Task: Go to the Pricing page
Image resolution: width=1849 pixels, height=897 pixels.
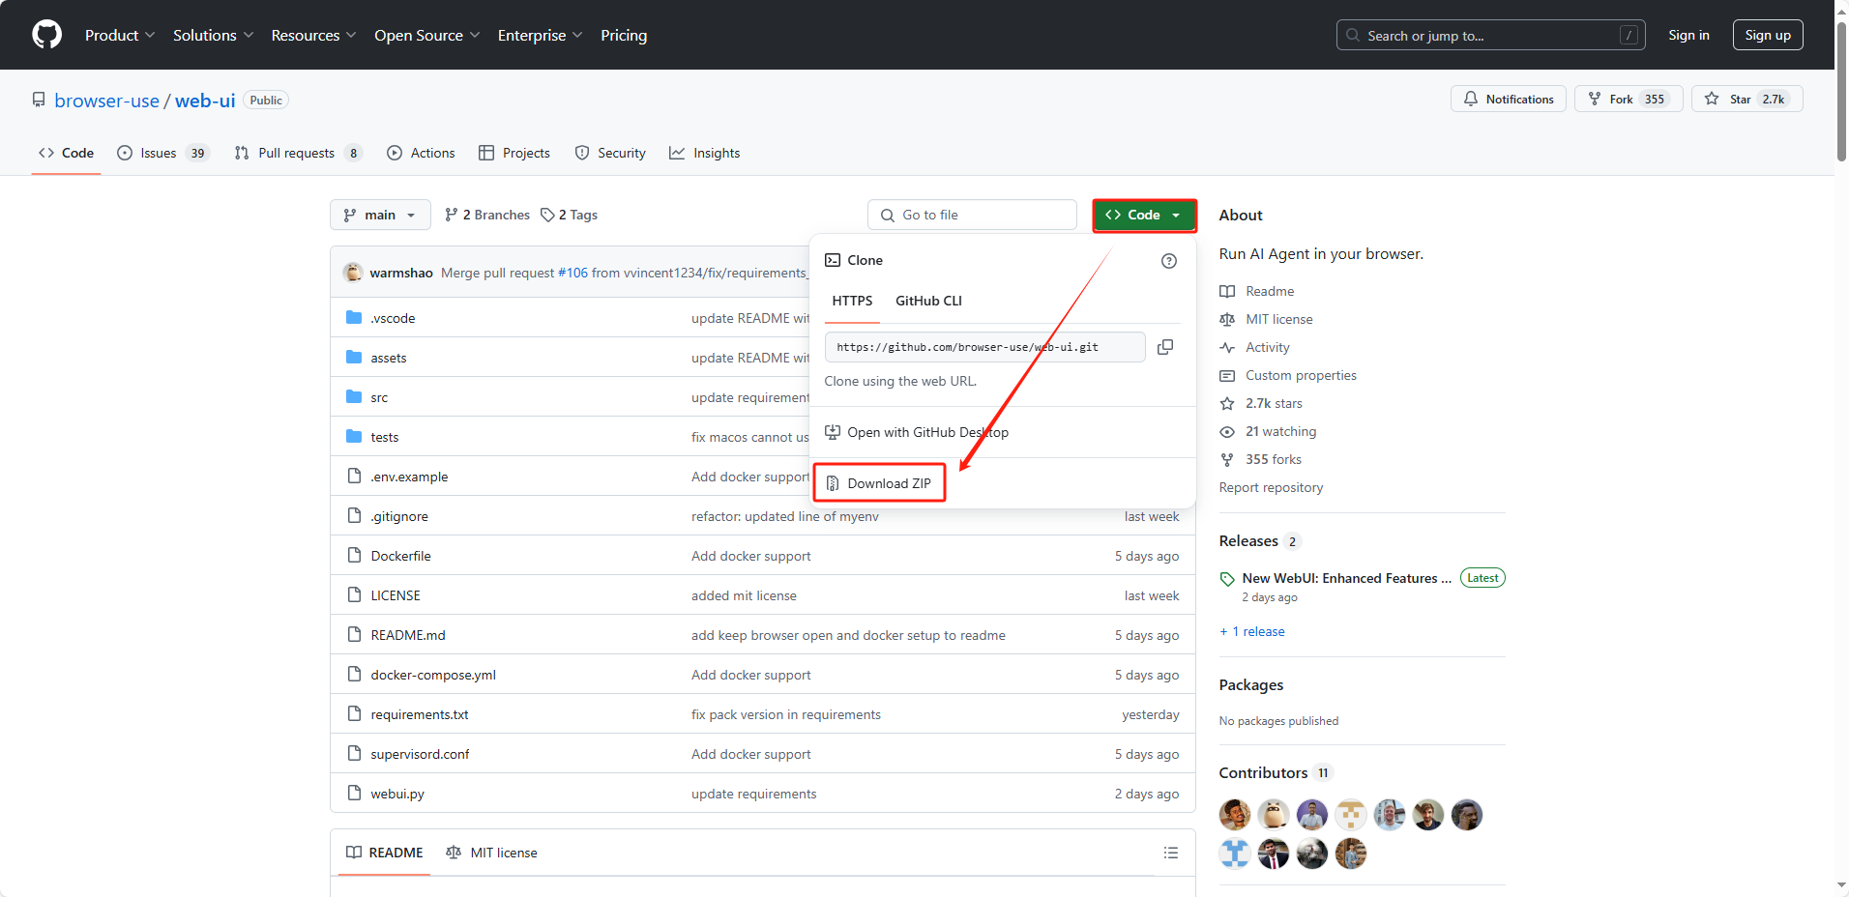Action: click(624, 35)
